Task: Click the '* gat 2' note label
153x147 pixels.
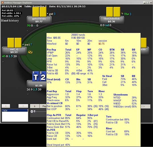Action: coord(51,14)
